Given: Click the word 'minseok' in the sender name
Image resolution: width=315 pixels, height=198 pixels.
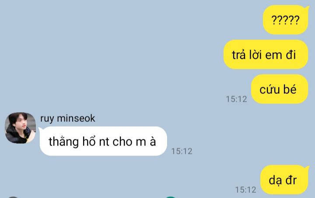Looking at the screenshot, I should pos(76,118).
